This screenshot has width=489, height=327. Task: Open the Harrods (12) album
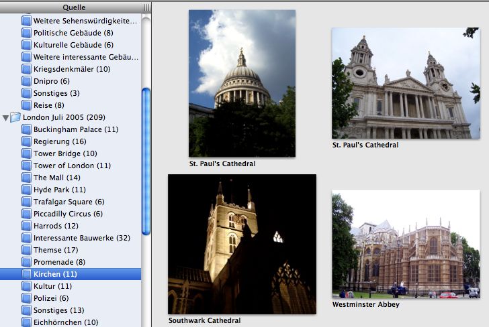pyautogui.click(x=71, y=226)
